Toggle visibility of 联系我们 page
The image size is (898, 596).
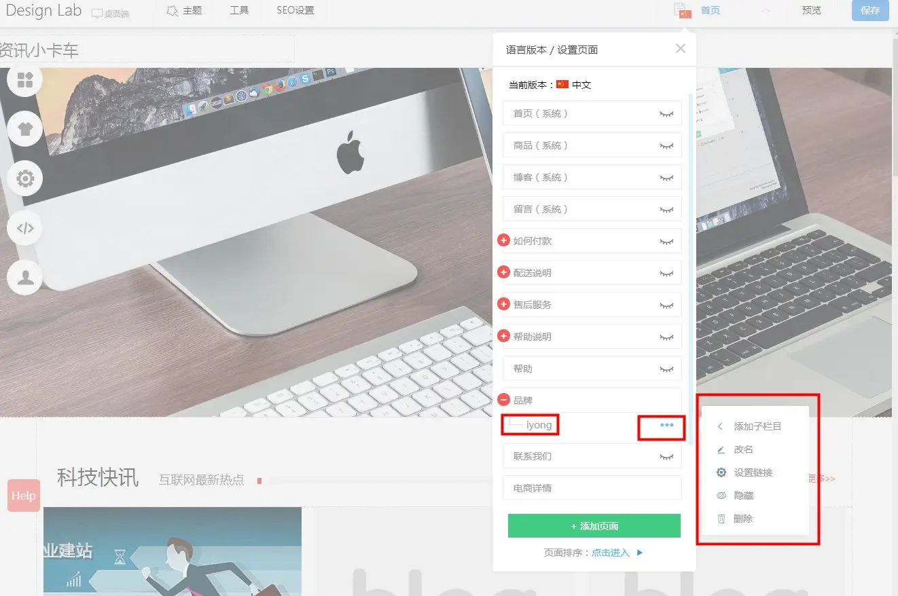coord(666,457)
